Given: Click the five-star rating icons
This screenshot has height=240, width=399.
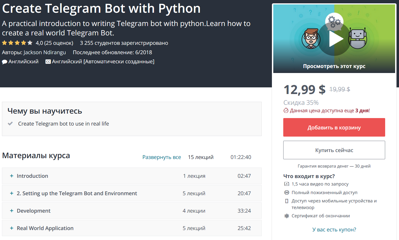Looking at the screenshot, I should 17,43.
